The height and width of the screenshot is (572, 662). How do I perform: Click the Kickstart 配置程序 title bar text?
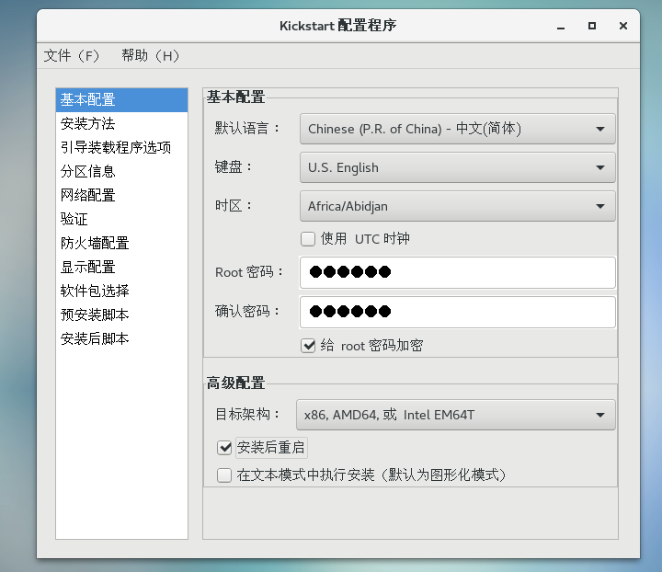[337, 26]
